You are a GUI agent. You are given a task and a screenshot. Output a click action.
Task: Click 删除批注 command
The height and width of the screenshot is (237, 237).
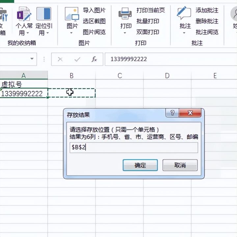[207, 21]
